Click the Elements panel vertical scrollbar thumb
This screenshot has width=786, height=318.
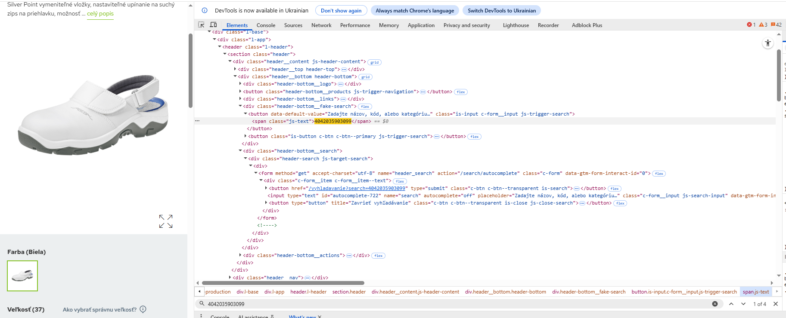[x=779, y=75]
